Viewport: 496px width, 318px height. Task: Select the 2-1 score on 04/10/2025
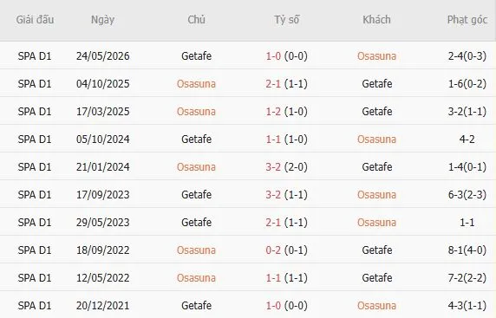click(273, 84)
